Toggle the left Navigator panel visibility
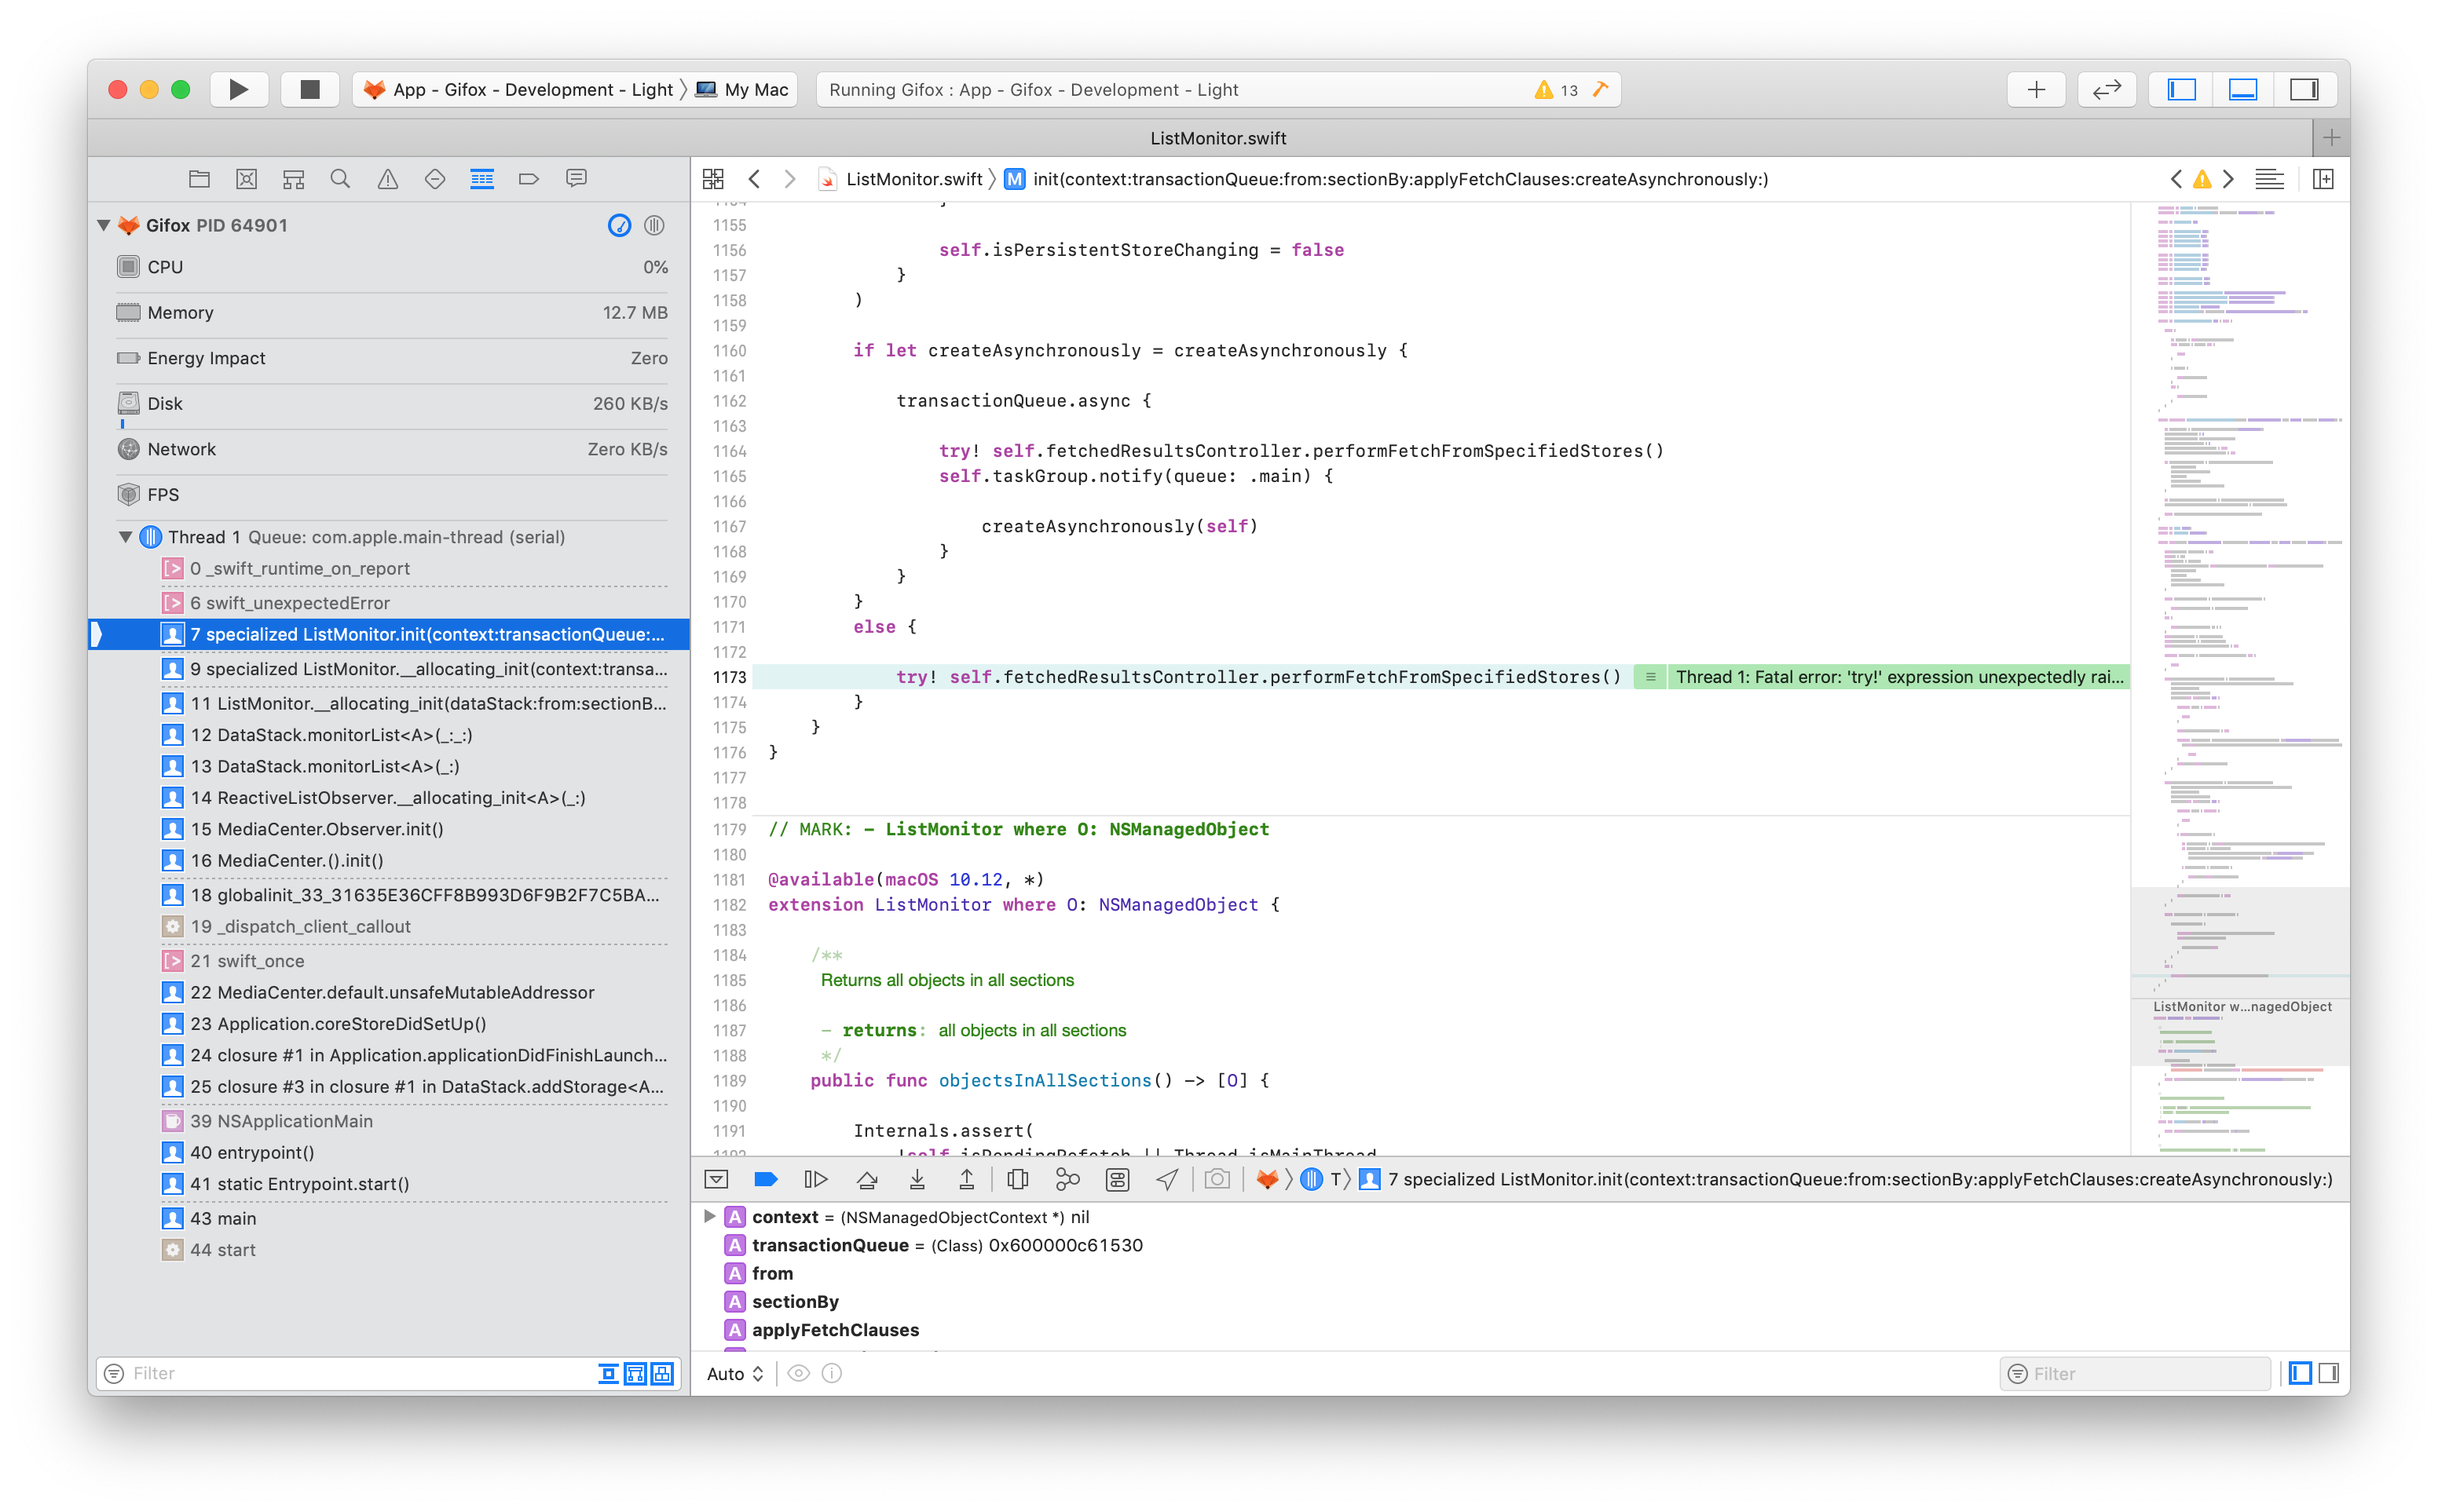This screenshot has height=1512, width=2438. point(2181,90)
